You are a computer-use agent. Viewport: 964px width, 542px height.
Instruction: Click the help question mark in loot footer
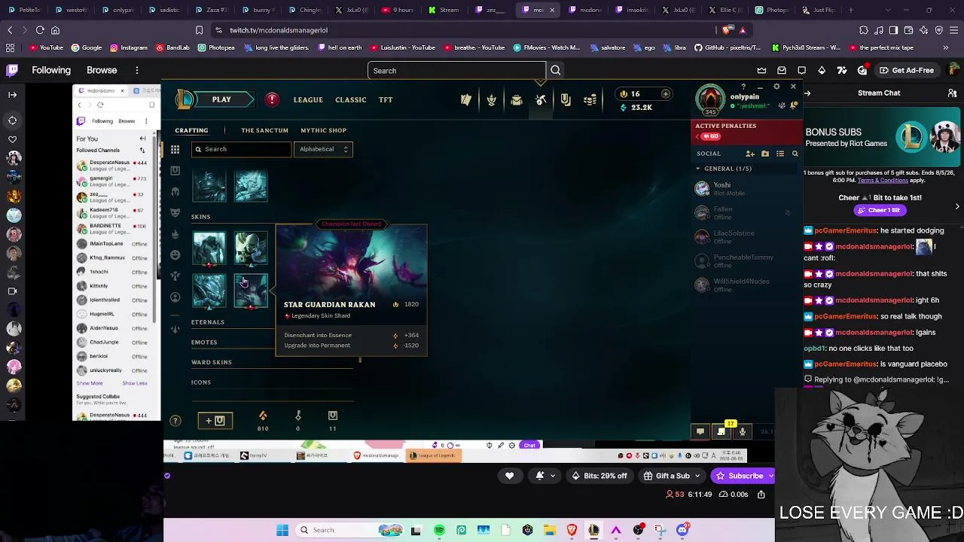pos(175,421)
